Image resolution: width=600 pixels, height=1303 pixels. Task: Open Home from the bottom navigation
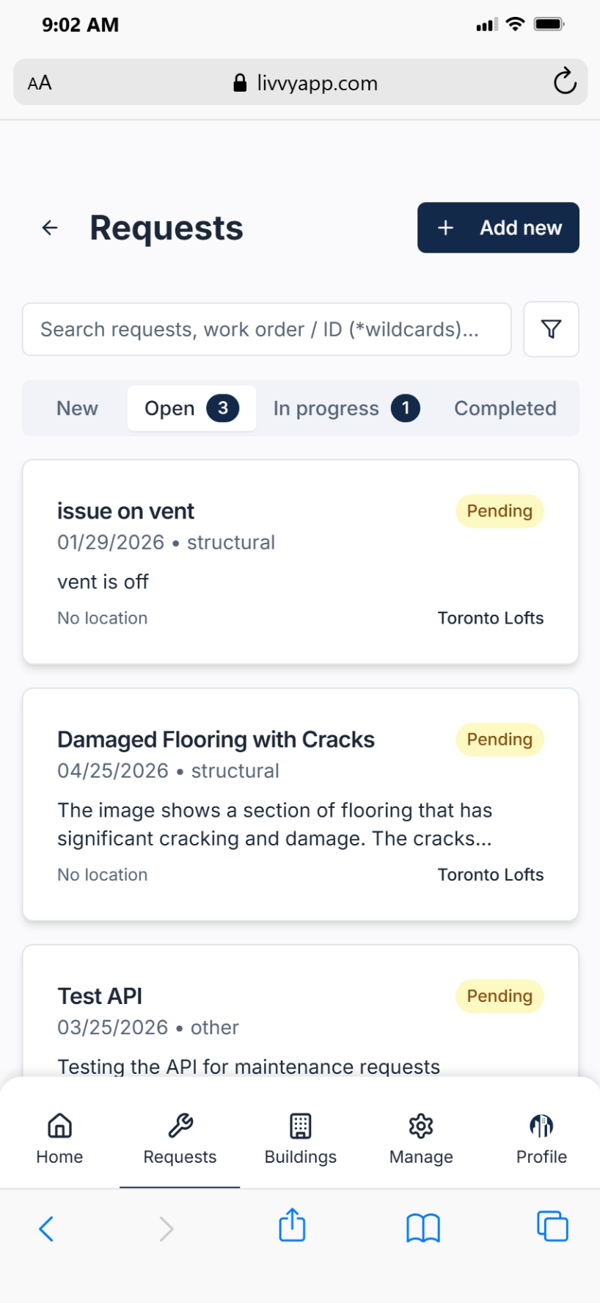click(x=59, y=1138)
